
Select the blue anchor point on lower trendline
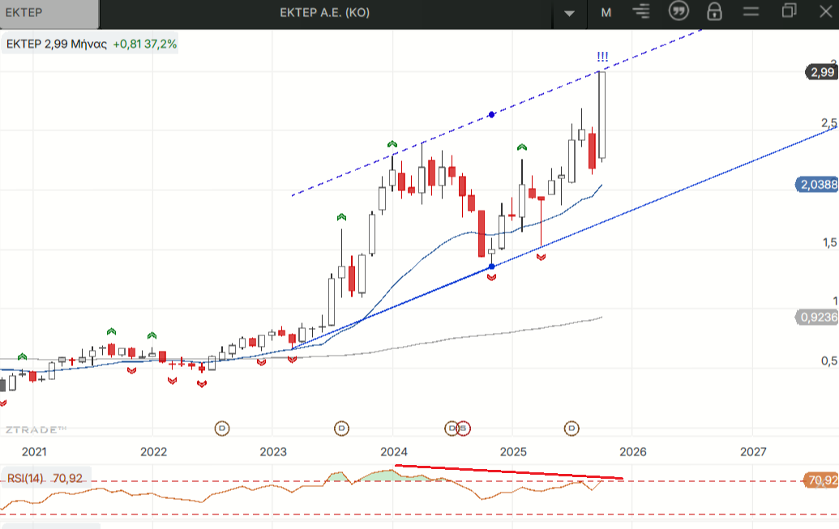pyautogui.click(x=491, y=267)
